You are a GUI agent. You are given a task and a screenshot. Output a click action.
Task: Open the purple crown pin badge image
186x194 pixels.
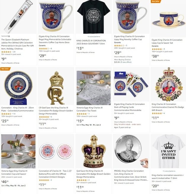tap(94, 152)
